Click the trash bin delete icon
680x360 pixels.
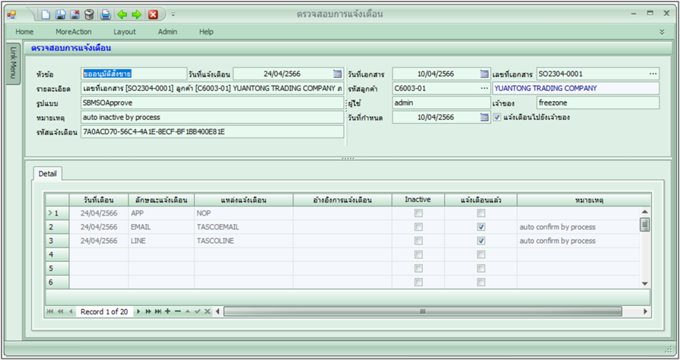click(x=90, y=14)
